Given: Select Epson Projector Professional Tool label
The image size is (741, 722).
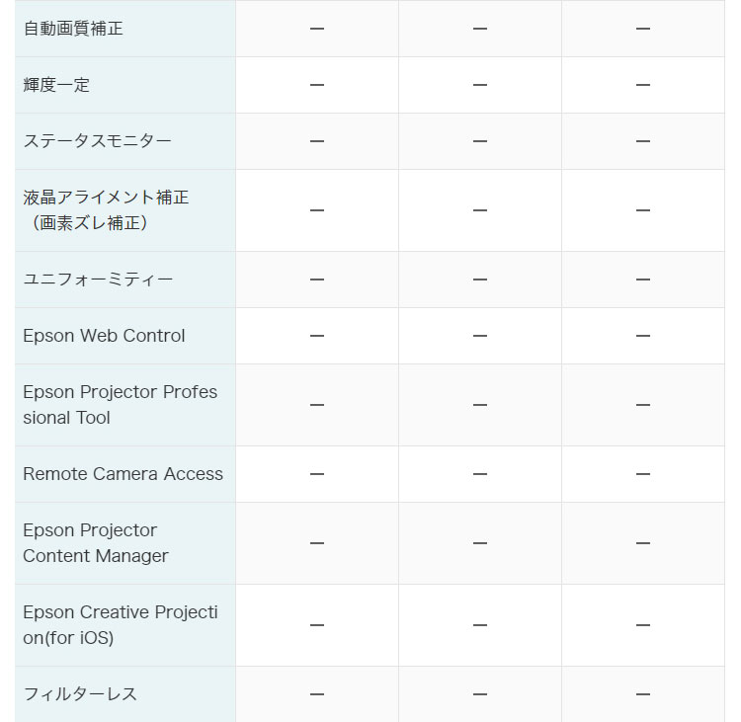Looking at the screenshot, I should pos(120,405).
